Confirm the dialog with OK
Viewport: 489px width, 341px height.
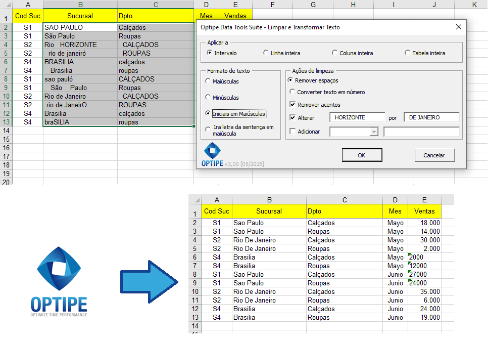362,155
